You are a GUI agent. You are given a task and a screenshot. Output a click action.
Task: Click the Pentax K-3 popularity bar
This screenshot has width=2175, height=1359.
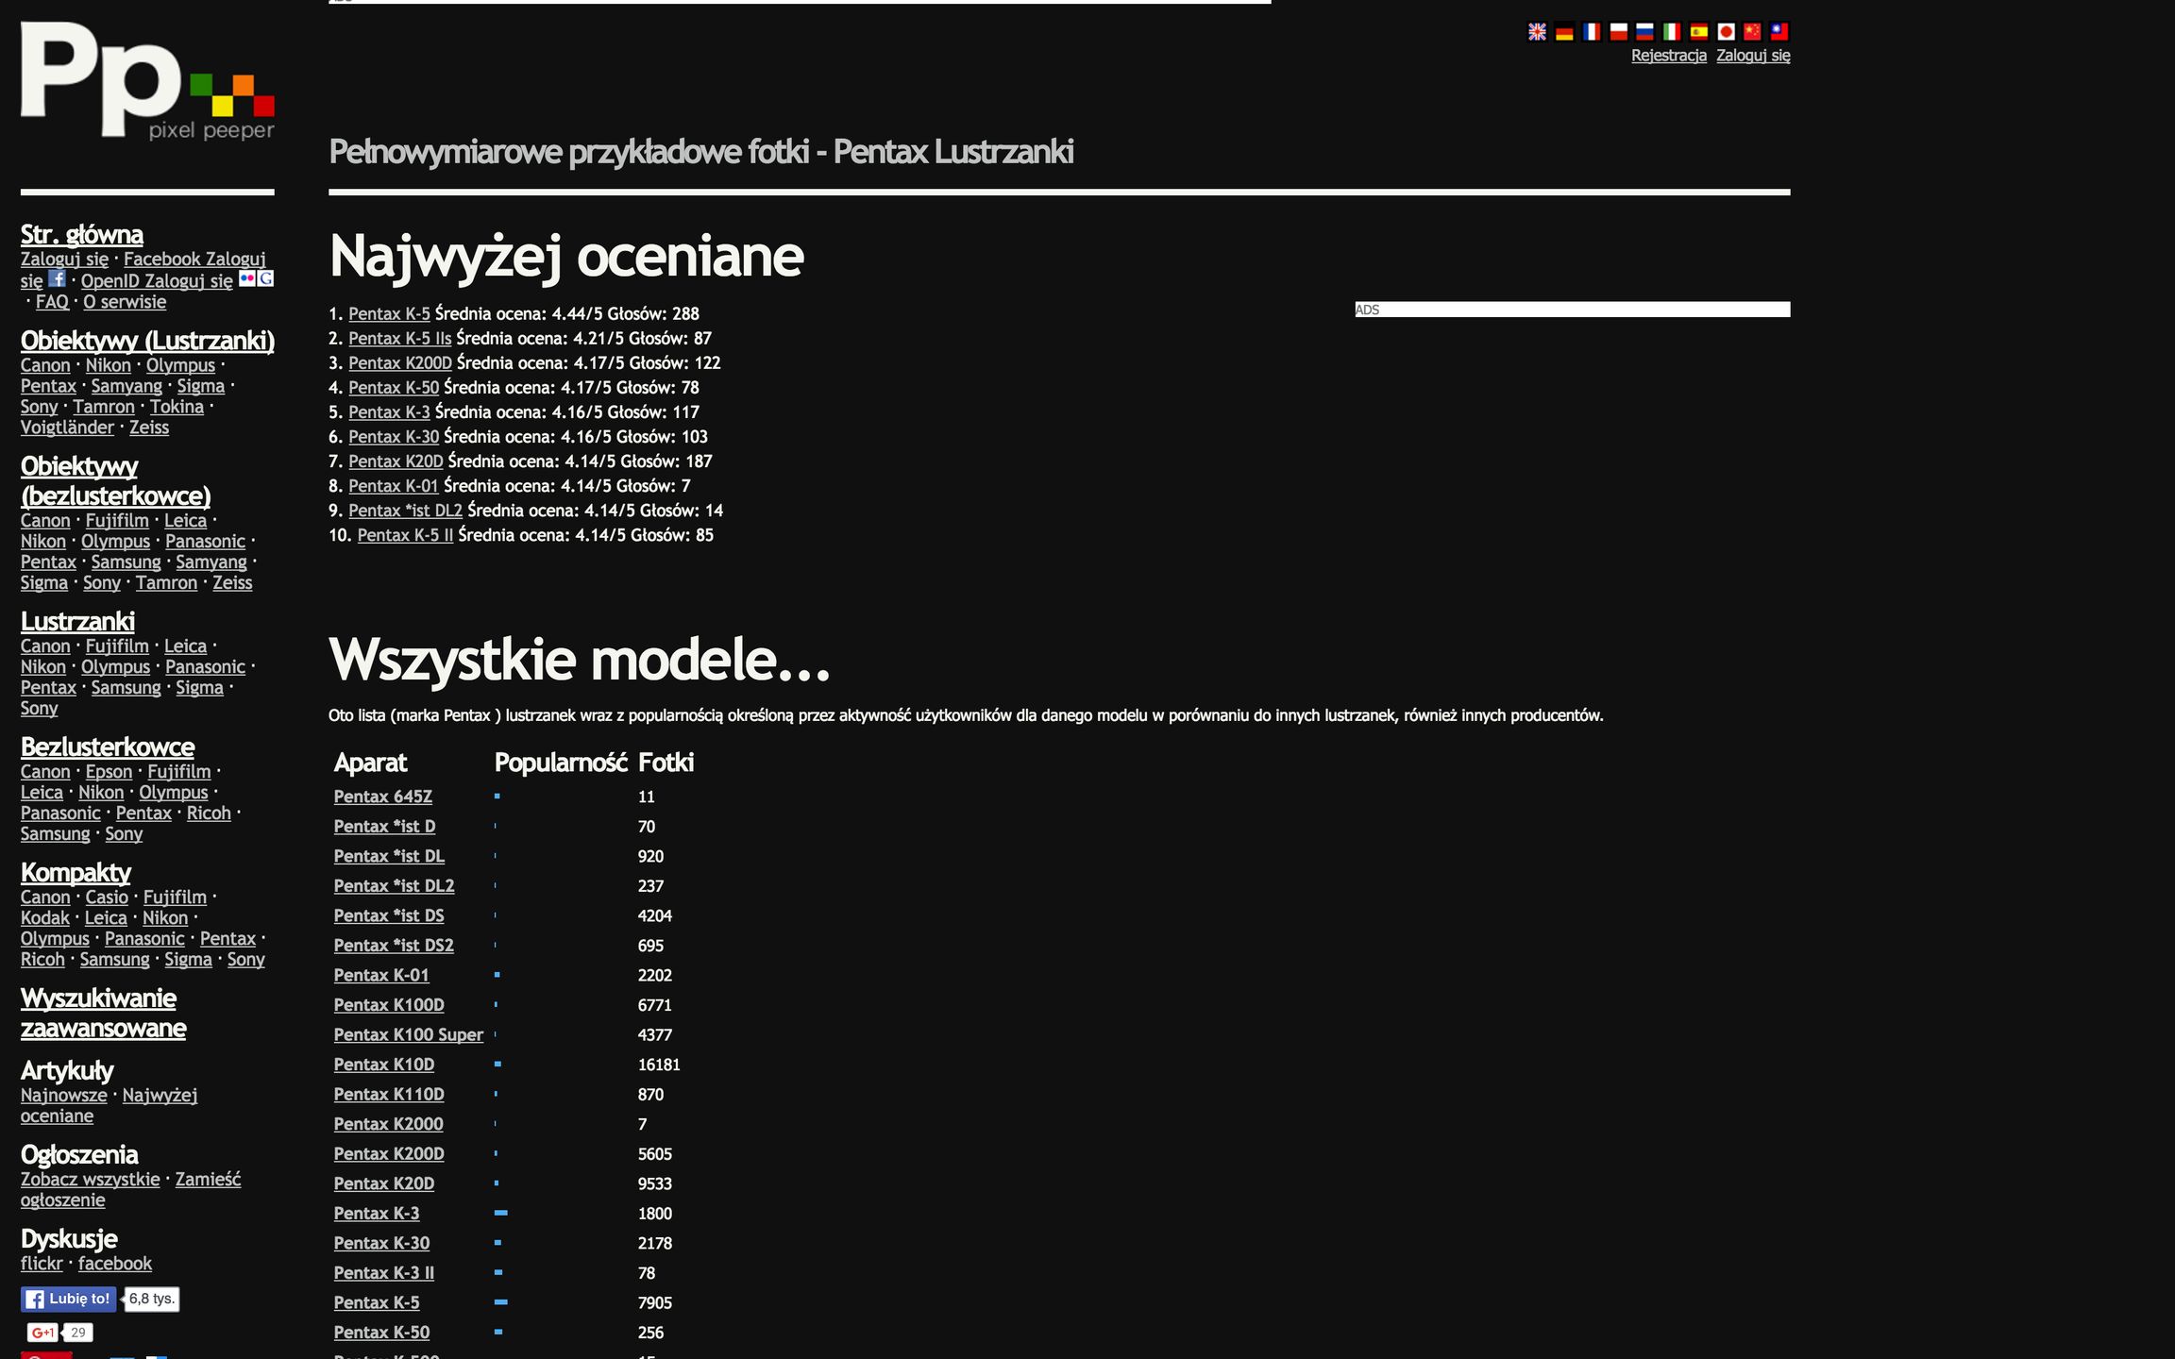click(x=501, y=1213)
